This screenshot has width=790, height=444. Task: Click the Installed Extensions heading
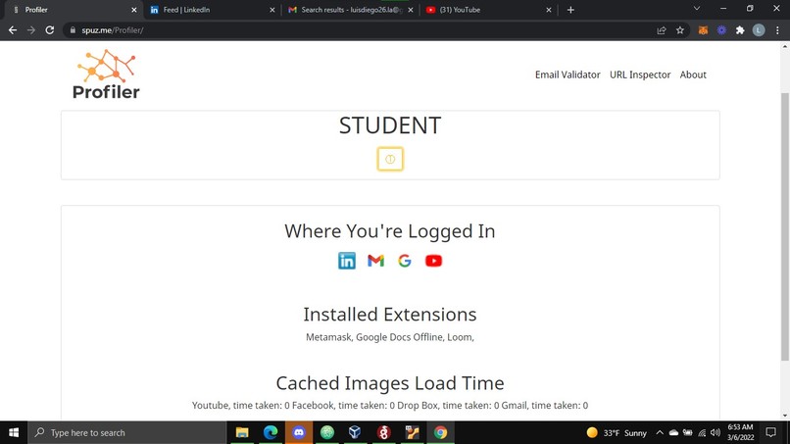[x=390, y=315]
